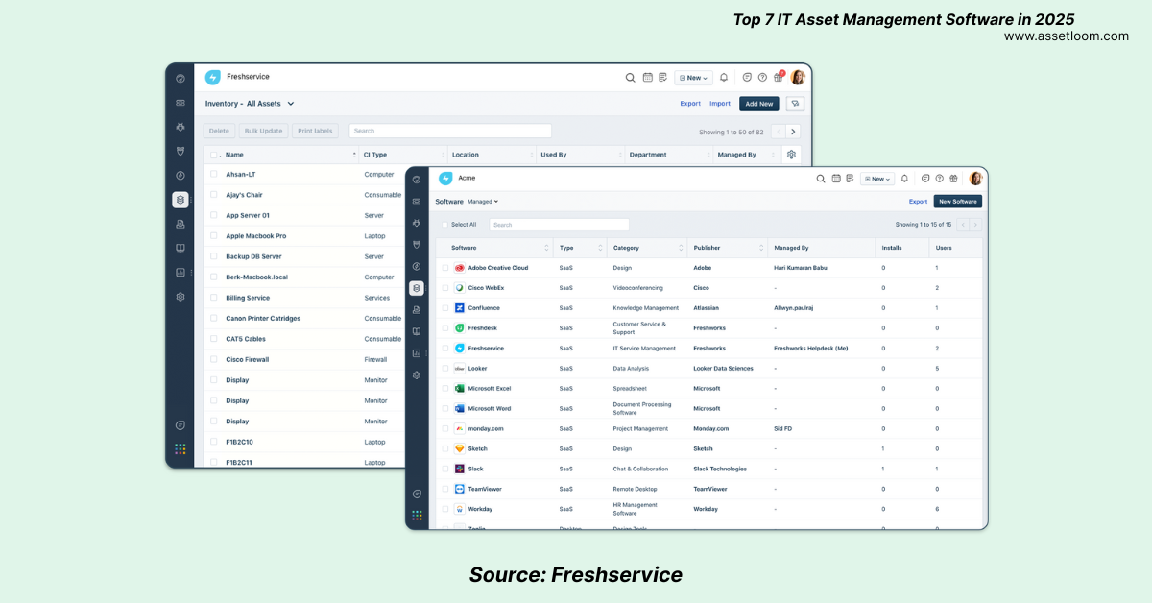
Task: Open app switcher grid in Freshservice sidebar
Action: [x=180, y=448]
